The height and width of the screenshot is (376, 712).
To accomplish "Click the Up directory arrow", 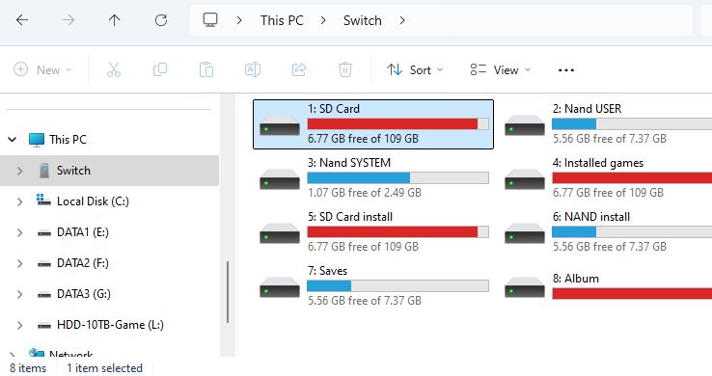I will [x=115, y=20].
